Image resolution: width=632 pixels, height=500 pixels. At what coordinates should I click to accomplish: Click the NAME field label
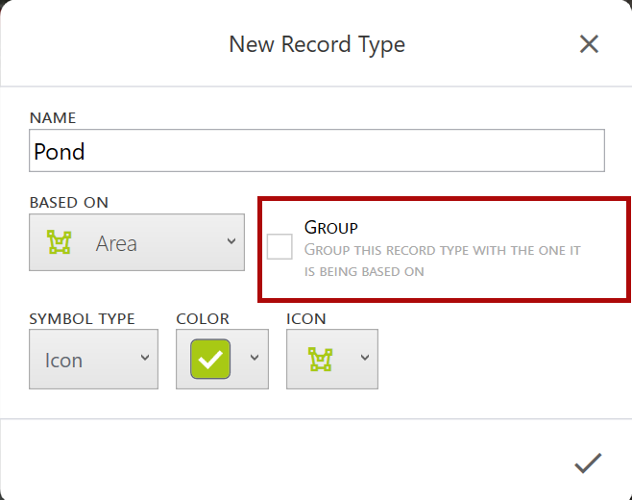[x=53, y=117]
